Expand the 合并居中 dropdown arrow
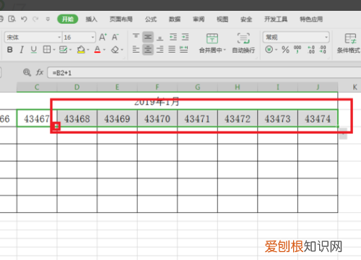 pyautogui.click(x=225, y=50)
